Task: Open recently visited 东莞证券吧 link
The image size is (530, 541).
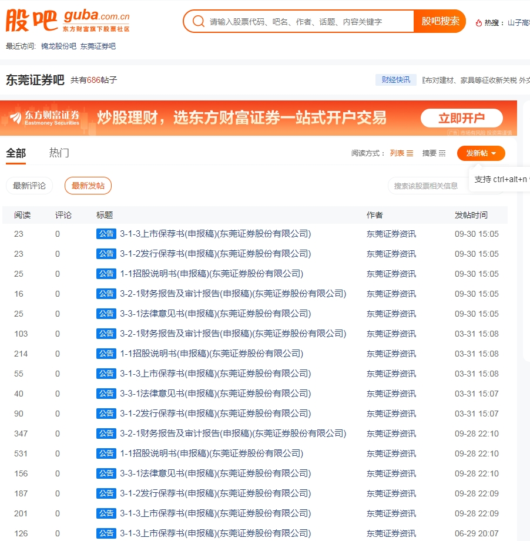Action: pyautogui.click(x=98, y=46)
